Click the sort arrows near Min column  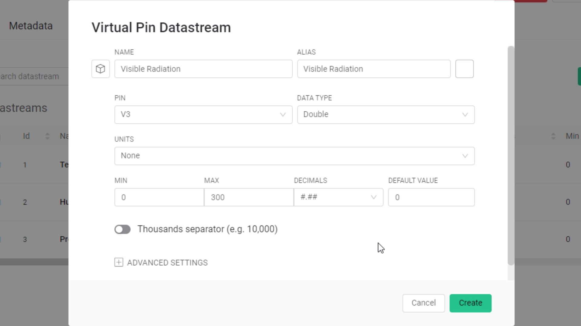[x=553, y=136]
